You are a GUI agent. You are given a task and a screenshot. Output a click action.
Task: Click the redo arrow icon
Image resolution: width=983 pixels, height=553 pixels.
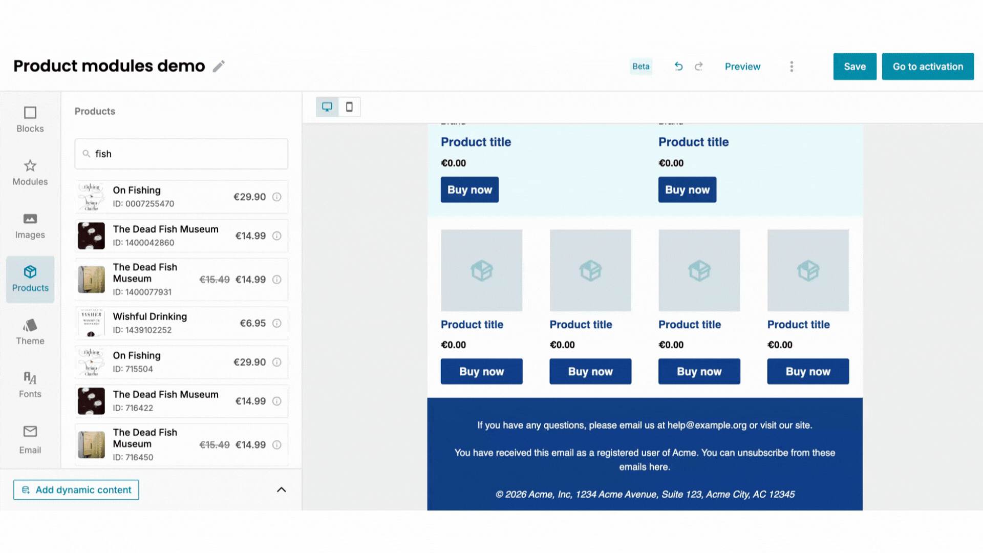coord(699,66)
